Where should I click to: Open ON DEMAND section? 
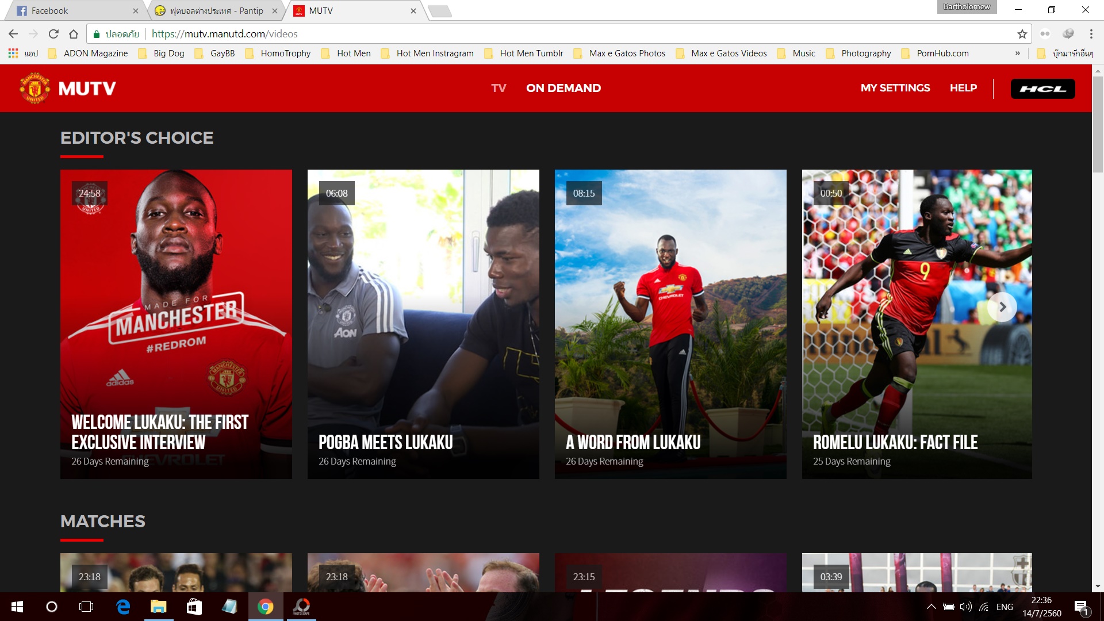click(x=563, y=88)
